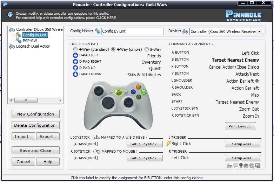Select 4-Way (simple) direction pad mode

[x=113, y=49]
